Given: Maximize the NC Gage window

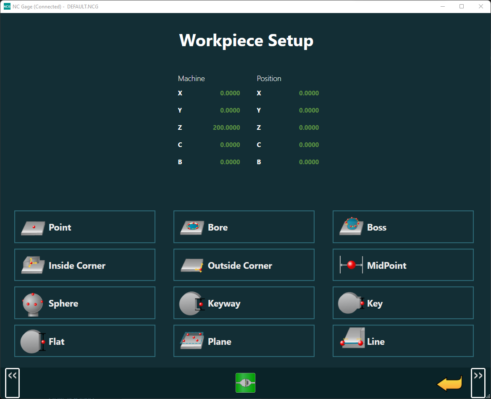Looking at the screenshot, I should (x=462, y=6).
